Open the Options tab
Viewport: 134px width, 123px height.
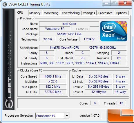[121, 13]
